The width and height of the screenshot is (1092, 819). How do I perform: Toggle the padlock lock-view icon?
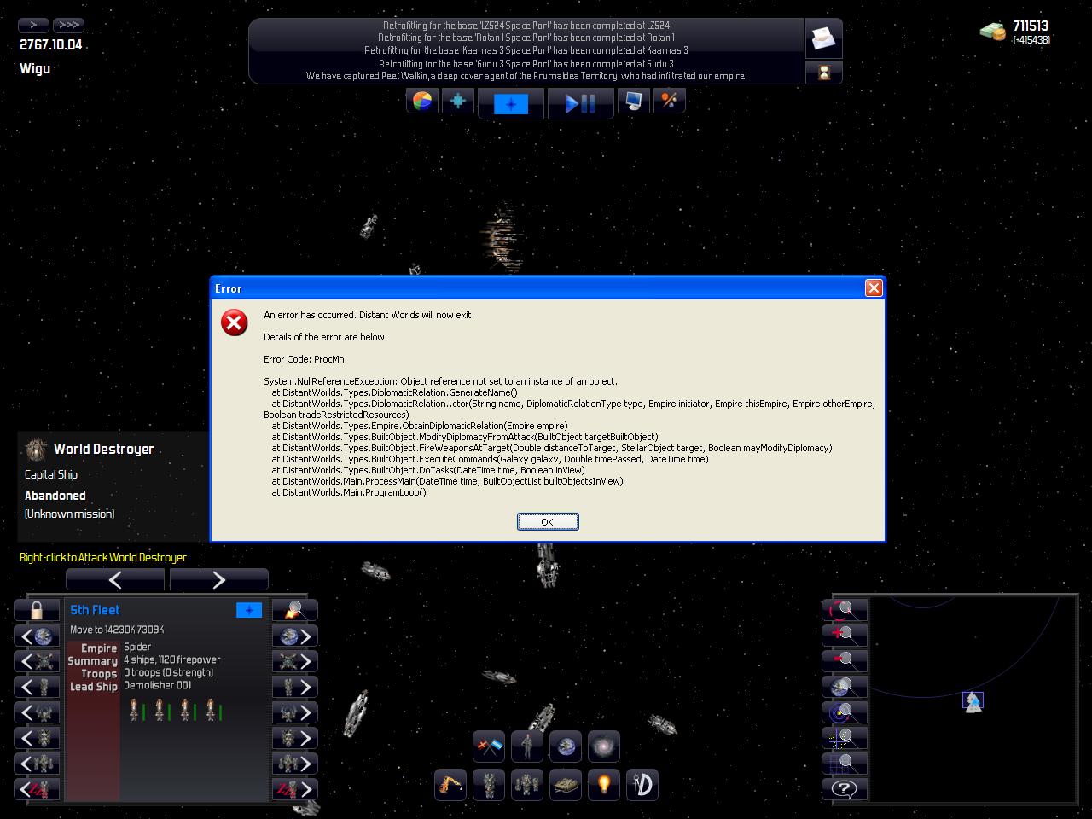tap(37, 610)
